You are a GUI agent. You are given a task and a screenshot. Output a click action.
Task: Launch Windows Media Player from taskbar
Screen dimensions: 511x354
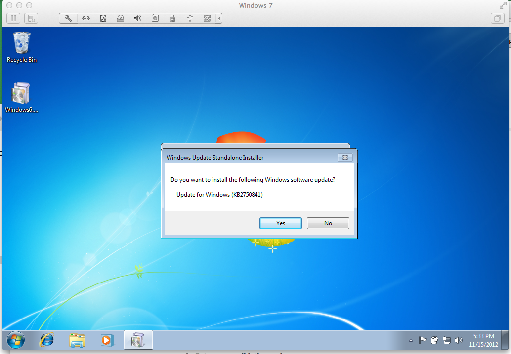(107, 340)
